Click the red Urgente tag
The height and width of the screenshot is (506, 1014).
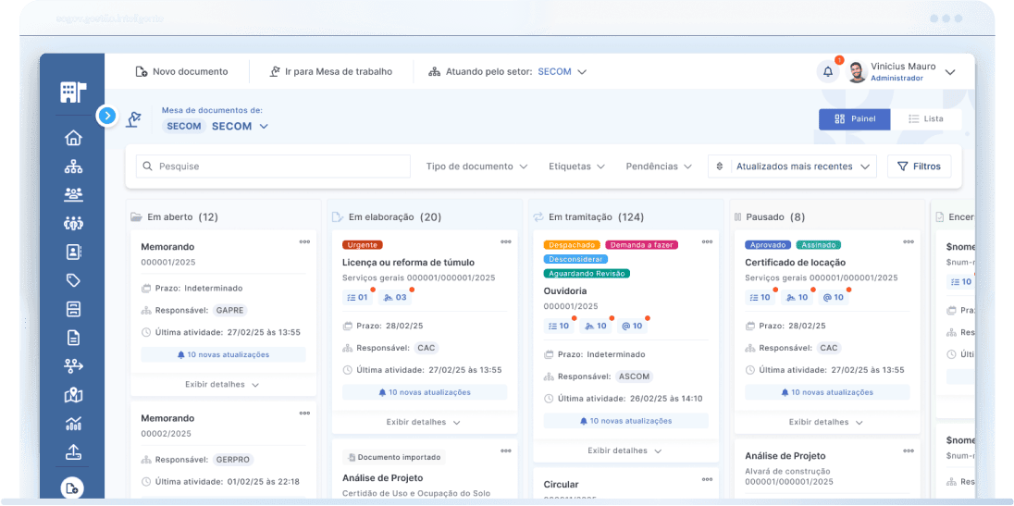click(x=363, y=245)
